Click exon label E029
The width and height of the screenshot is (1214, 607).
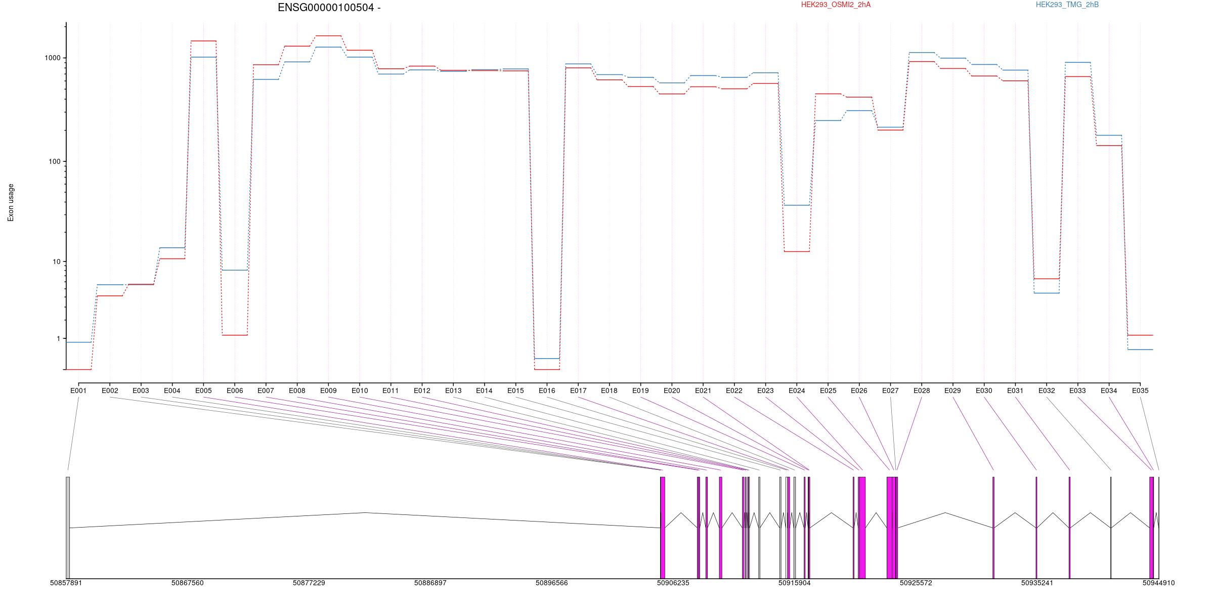pyautogui.click(x=952, y=391)
